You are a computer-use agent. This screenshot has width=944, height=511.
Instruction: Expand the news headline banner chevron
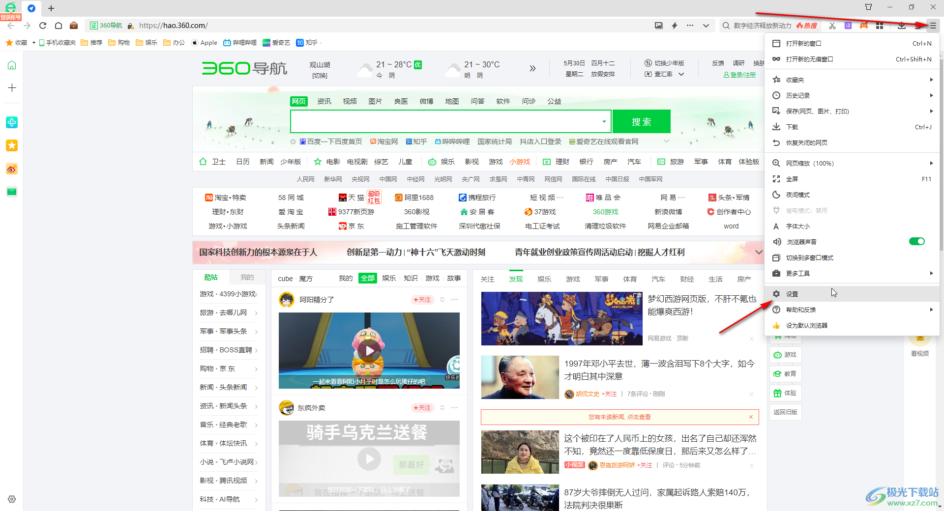click(759, 252)
